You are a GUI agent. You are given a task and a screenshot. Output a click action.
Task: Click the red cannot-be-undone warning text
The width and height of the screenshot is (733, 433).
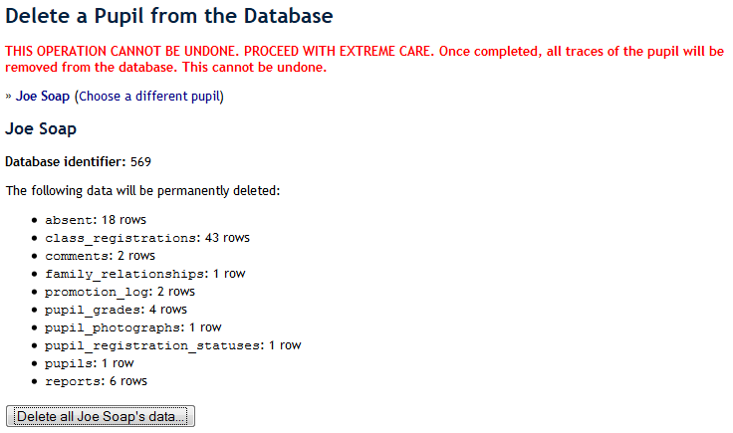366,60
